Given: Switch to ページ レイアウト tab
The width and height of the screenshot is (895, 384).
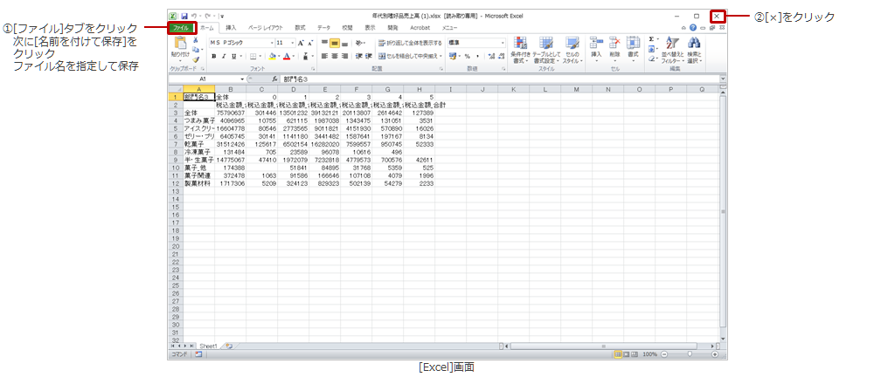Looking at the screenshot, I should [265, 27].
